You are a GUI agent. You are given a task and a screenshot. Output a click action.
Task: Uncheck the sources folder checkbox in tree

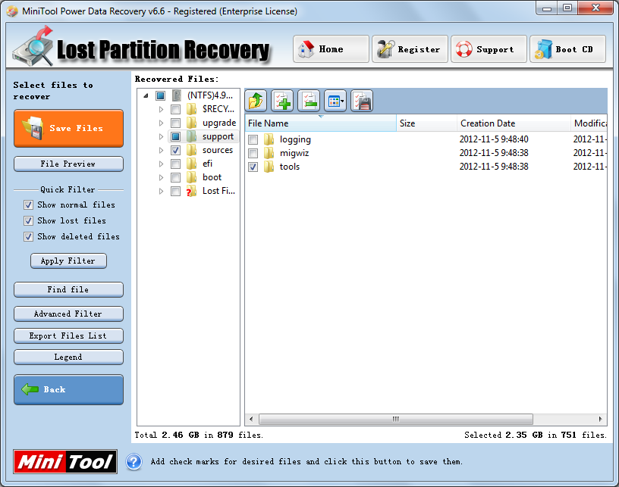click(x=176, y=150)
